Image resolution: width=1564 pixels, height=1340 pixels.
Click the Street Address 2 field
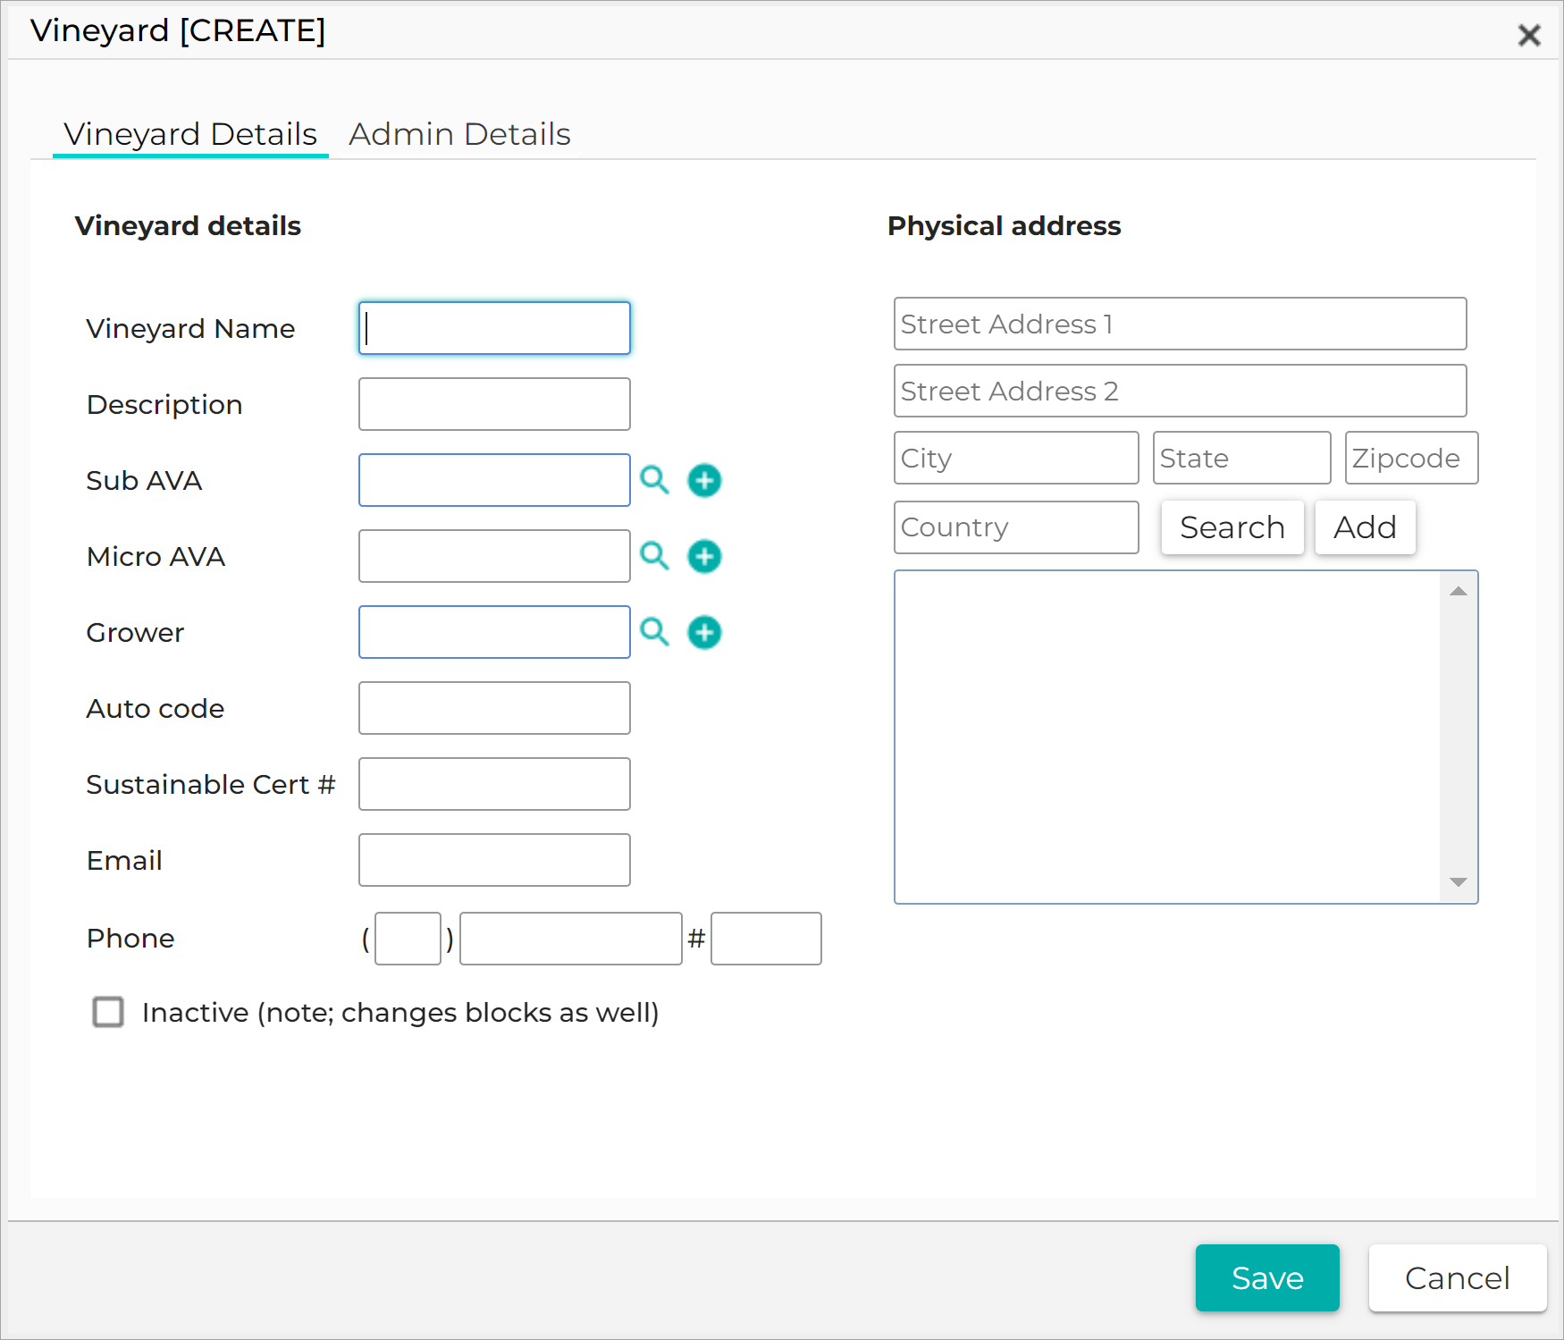tap(1180, 391)
